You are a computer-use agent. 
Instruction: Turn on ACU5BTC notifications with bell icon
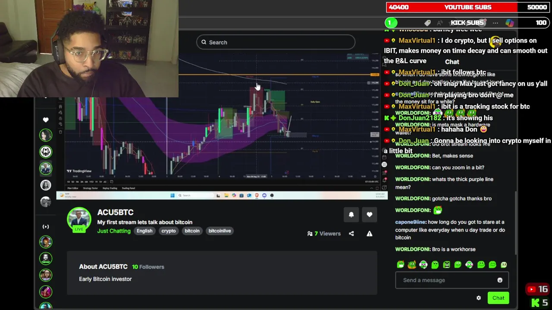pos(351,214)
